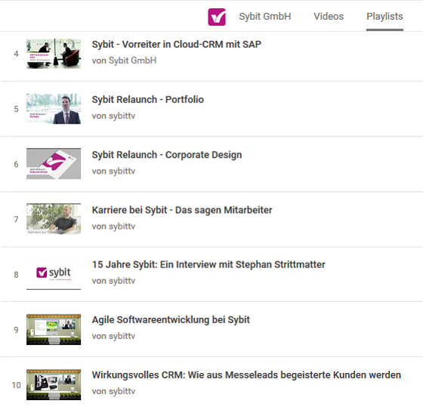Click index number 8 of the 15 Jahre Sybit row
Screen dimensions: 423x410
[16, 275]
